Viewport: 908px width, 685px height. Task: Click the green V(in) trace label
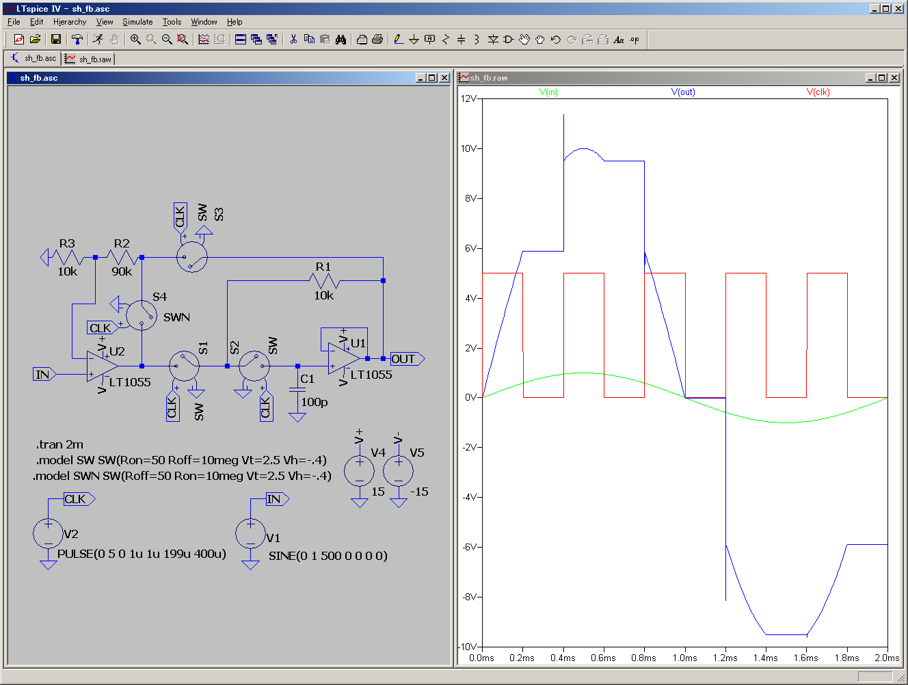point(548,92)
